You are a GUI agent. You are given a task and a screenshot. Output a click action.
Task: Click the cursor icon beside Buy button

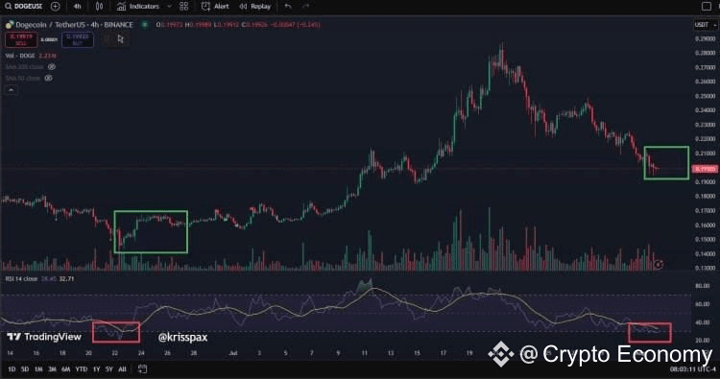click(x=120, y=39)
